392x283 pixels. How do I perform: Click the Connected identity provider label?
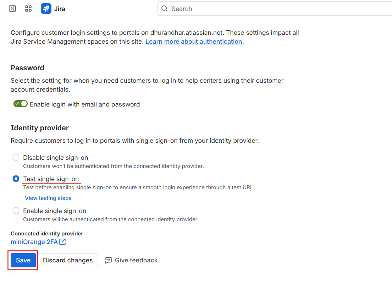coord(46,233)
